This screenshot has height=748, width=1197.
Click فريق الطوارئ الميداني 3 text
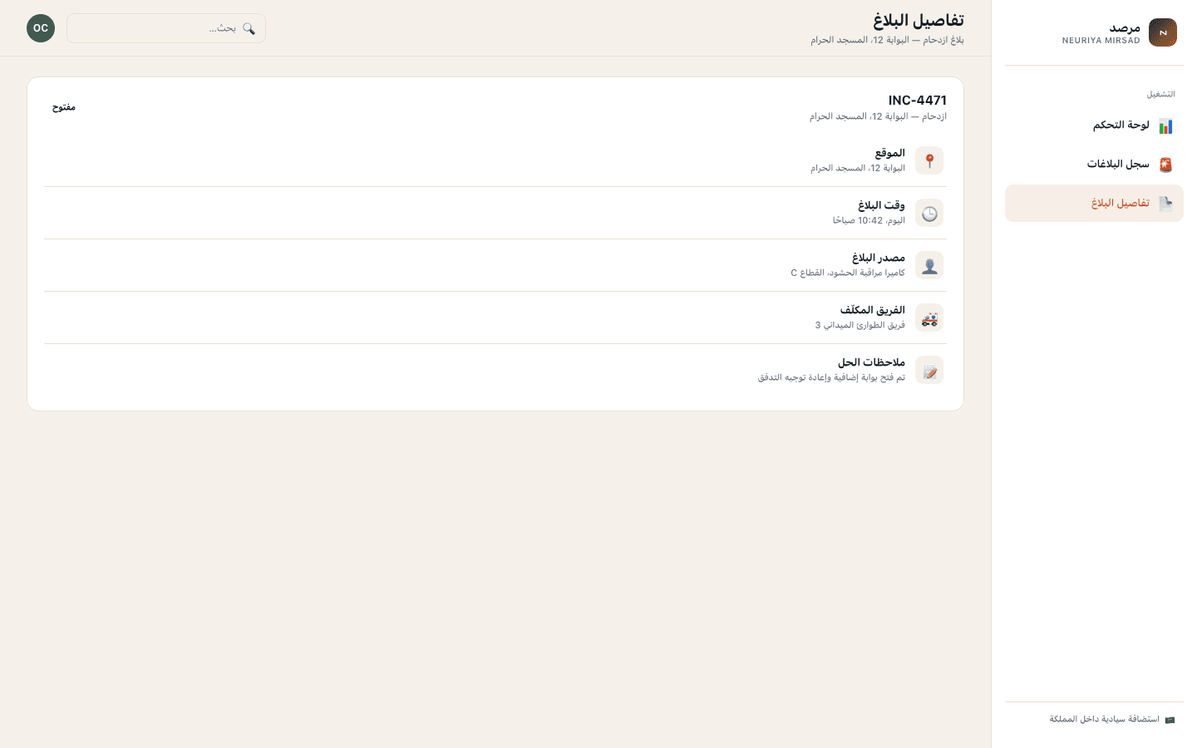point(860,325)
